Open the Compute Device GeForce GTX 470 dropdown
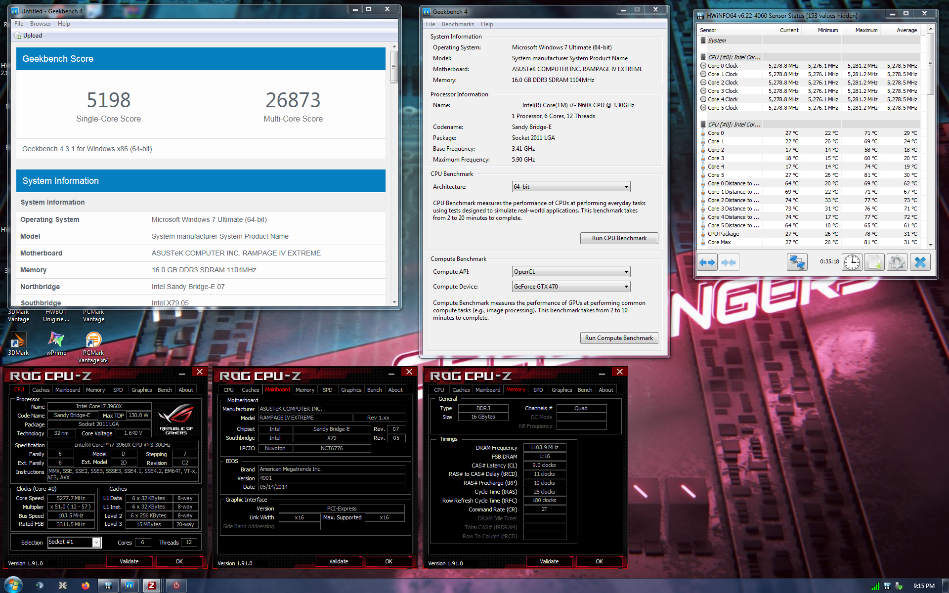The image size is (949, 593). click(571, 287)
